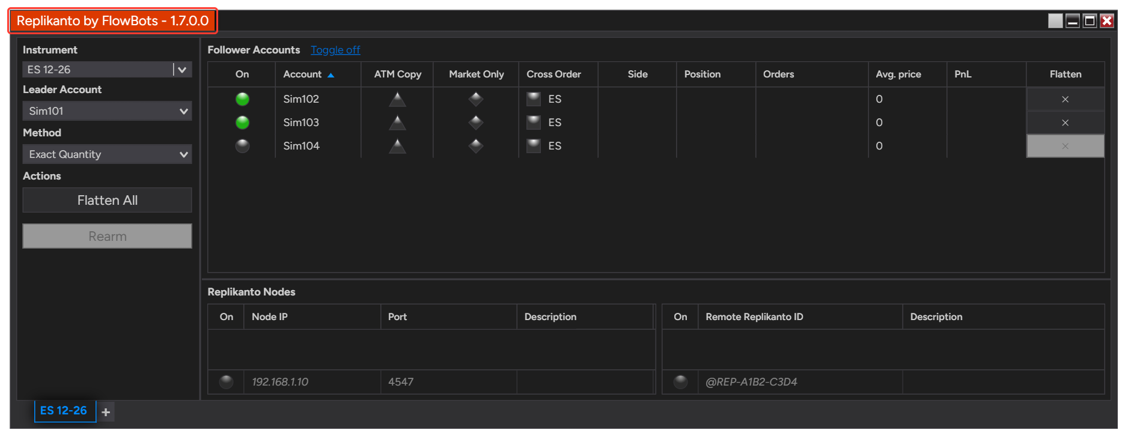Click the Remote Replikanto ID column header
Viewport: 1125px width, 436px height.
(800, 316)
